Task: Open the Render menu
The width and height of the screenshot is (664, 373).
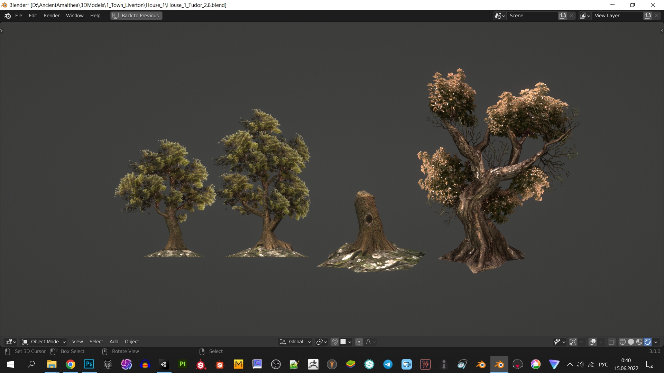Action: (52, 16)
